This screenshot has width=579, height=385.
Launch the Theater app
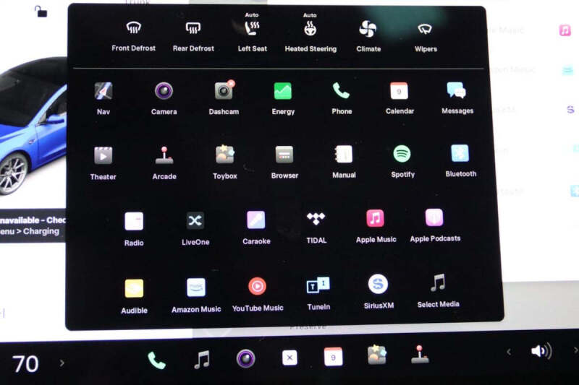[x=103, y=163]
